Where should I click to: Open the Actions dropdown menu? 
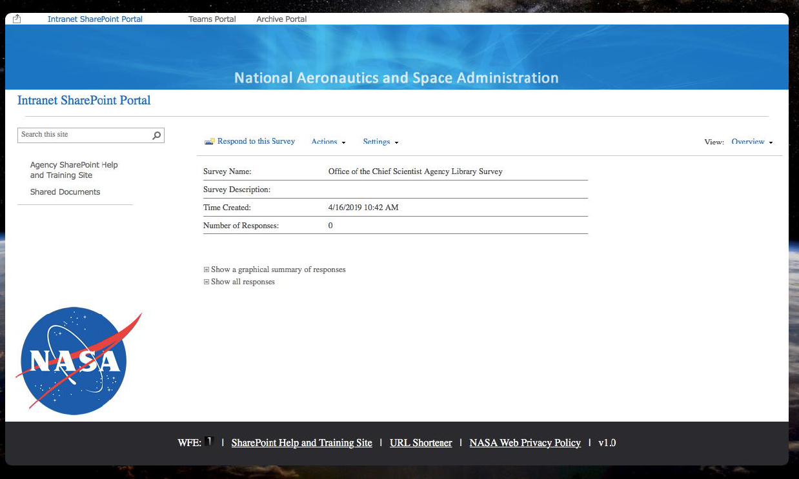[328, 142]
